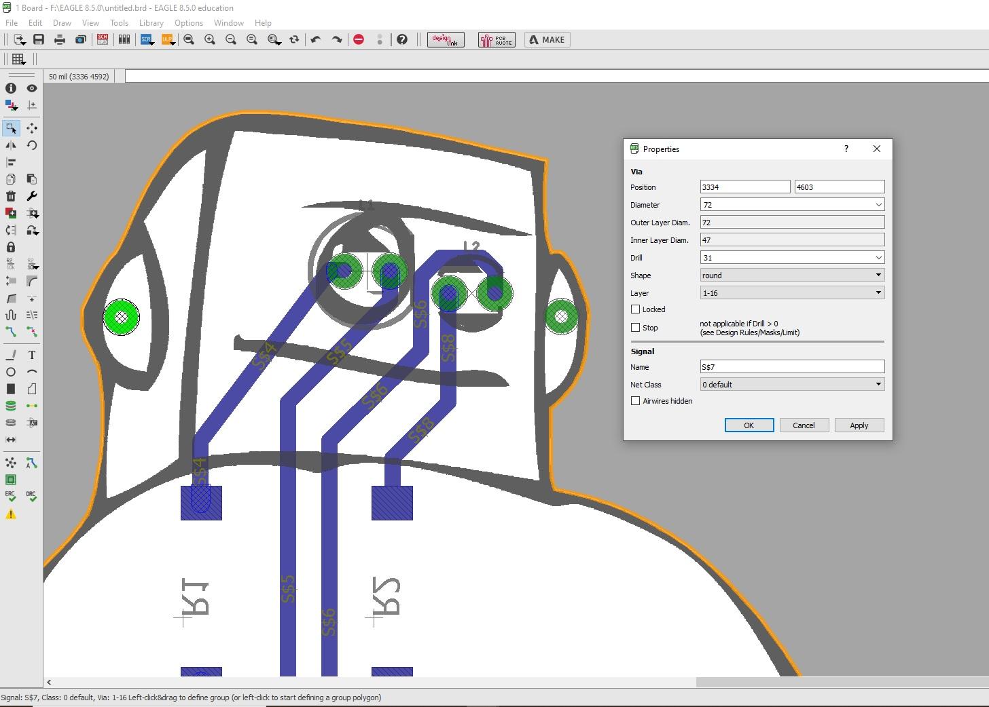The image size is (989, 707).
Task: Select the Ratsnest tool
Action: [x=11, y=463]
